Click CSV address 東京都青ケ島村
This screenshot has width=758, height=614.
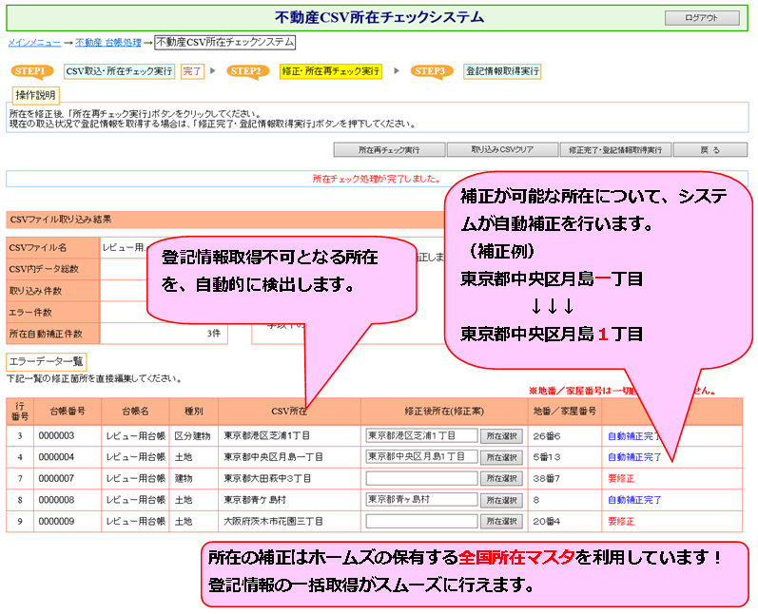click(x=255, y=500)
